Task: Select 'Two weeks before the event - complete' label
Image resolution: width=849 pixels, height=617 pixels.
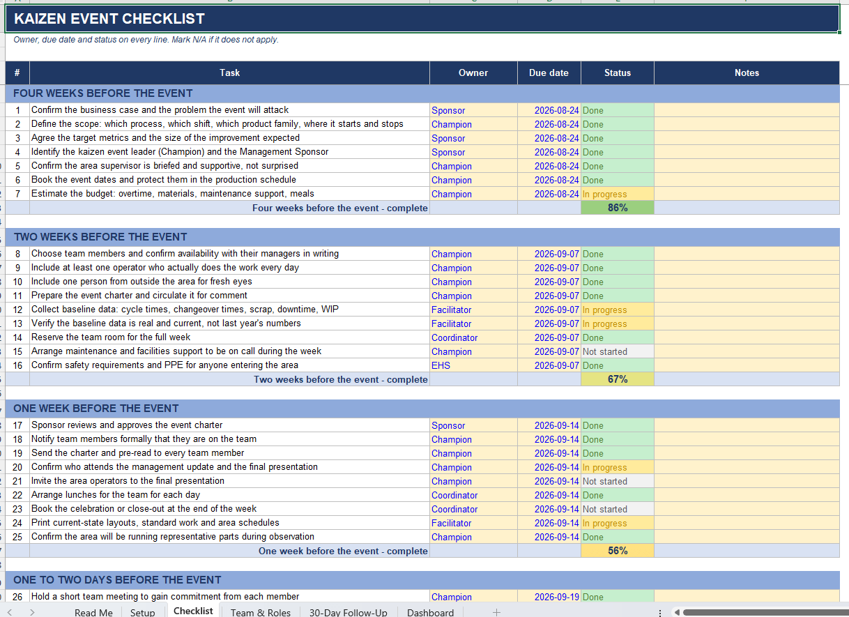Action: (x=341, y=379)
